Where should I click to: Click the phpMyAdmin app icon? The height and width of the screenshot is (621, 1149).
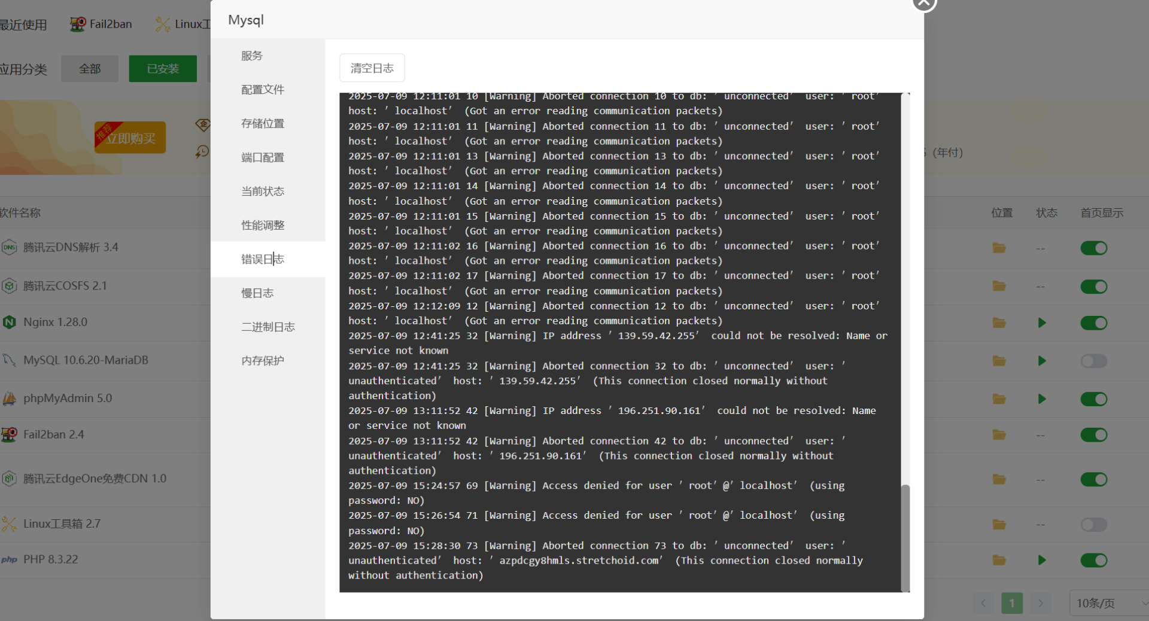click(x=9, y=398)
